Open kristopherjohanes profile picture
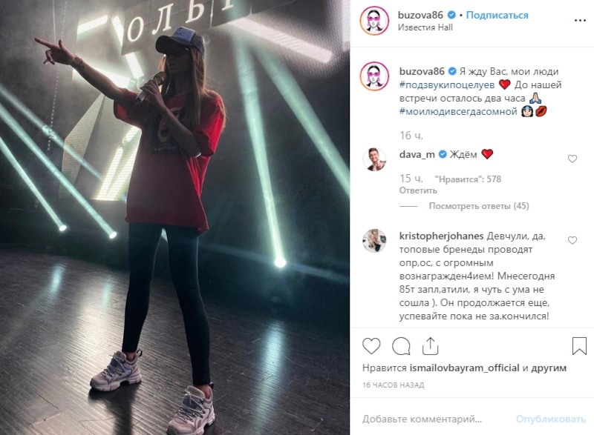594x435 pixels. click(x=374, y=240)
